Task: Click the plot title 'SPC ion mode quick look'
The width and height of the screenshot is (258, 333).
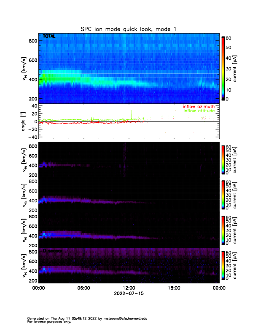Action: click(x=129, y=29)
